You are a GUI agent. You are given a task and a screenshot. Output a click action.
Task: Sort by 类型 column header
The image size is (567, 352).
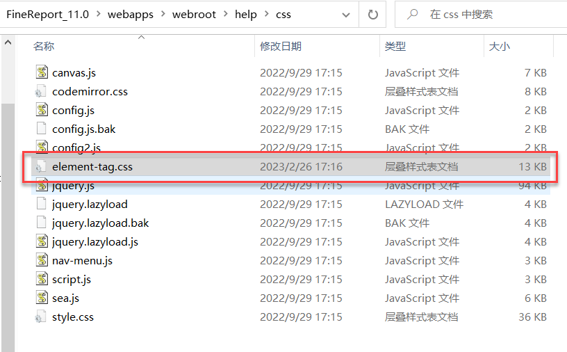(395, 47)
